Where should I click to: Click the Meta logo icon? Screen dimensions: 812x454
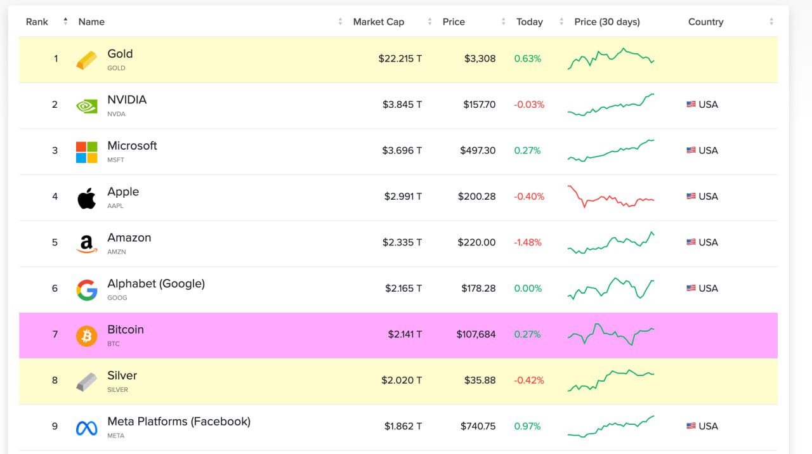click(x=87, y=428)
